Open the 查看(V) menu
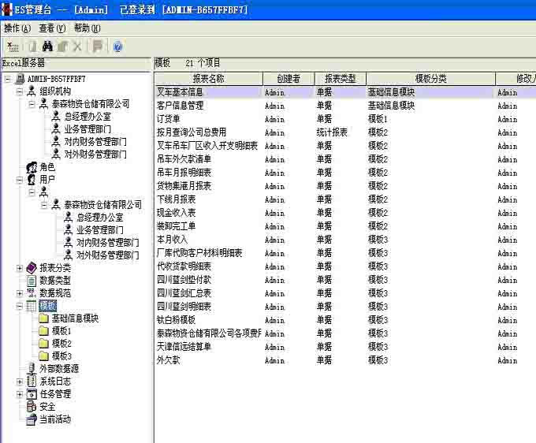Screen dimensions: 536x443 point(52,28)
